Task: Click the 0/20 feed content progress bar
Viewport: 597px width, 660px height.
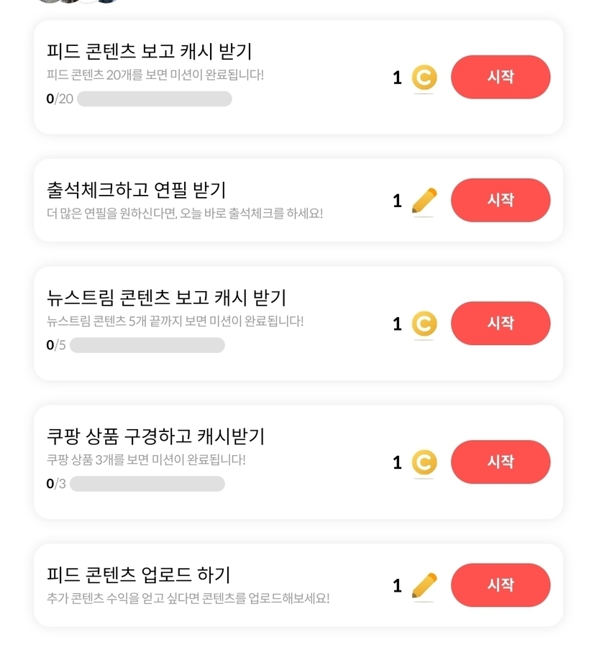Action: point(154,99)
